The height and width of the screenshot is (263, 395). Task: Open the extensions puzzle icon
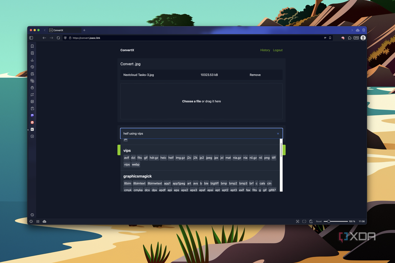click(350, 38)
